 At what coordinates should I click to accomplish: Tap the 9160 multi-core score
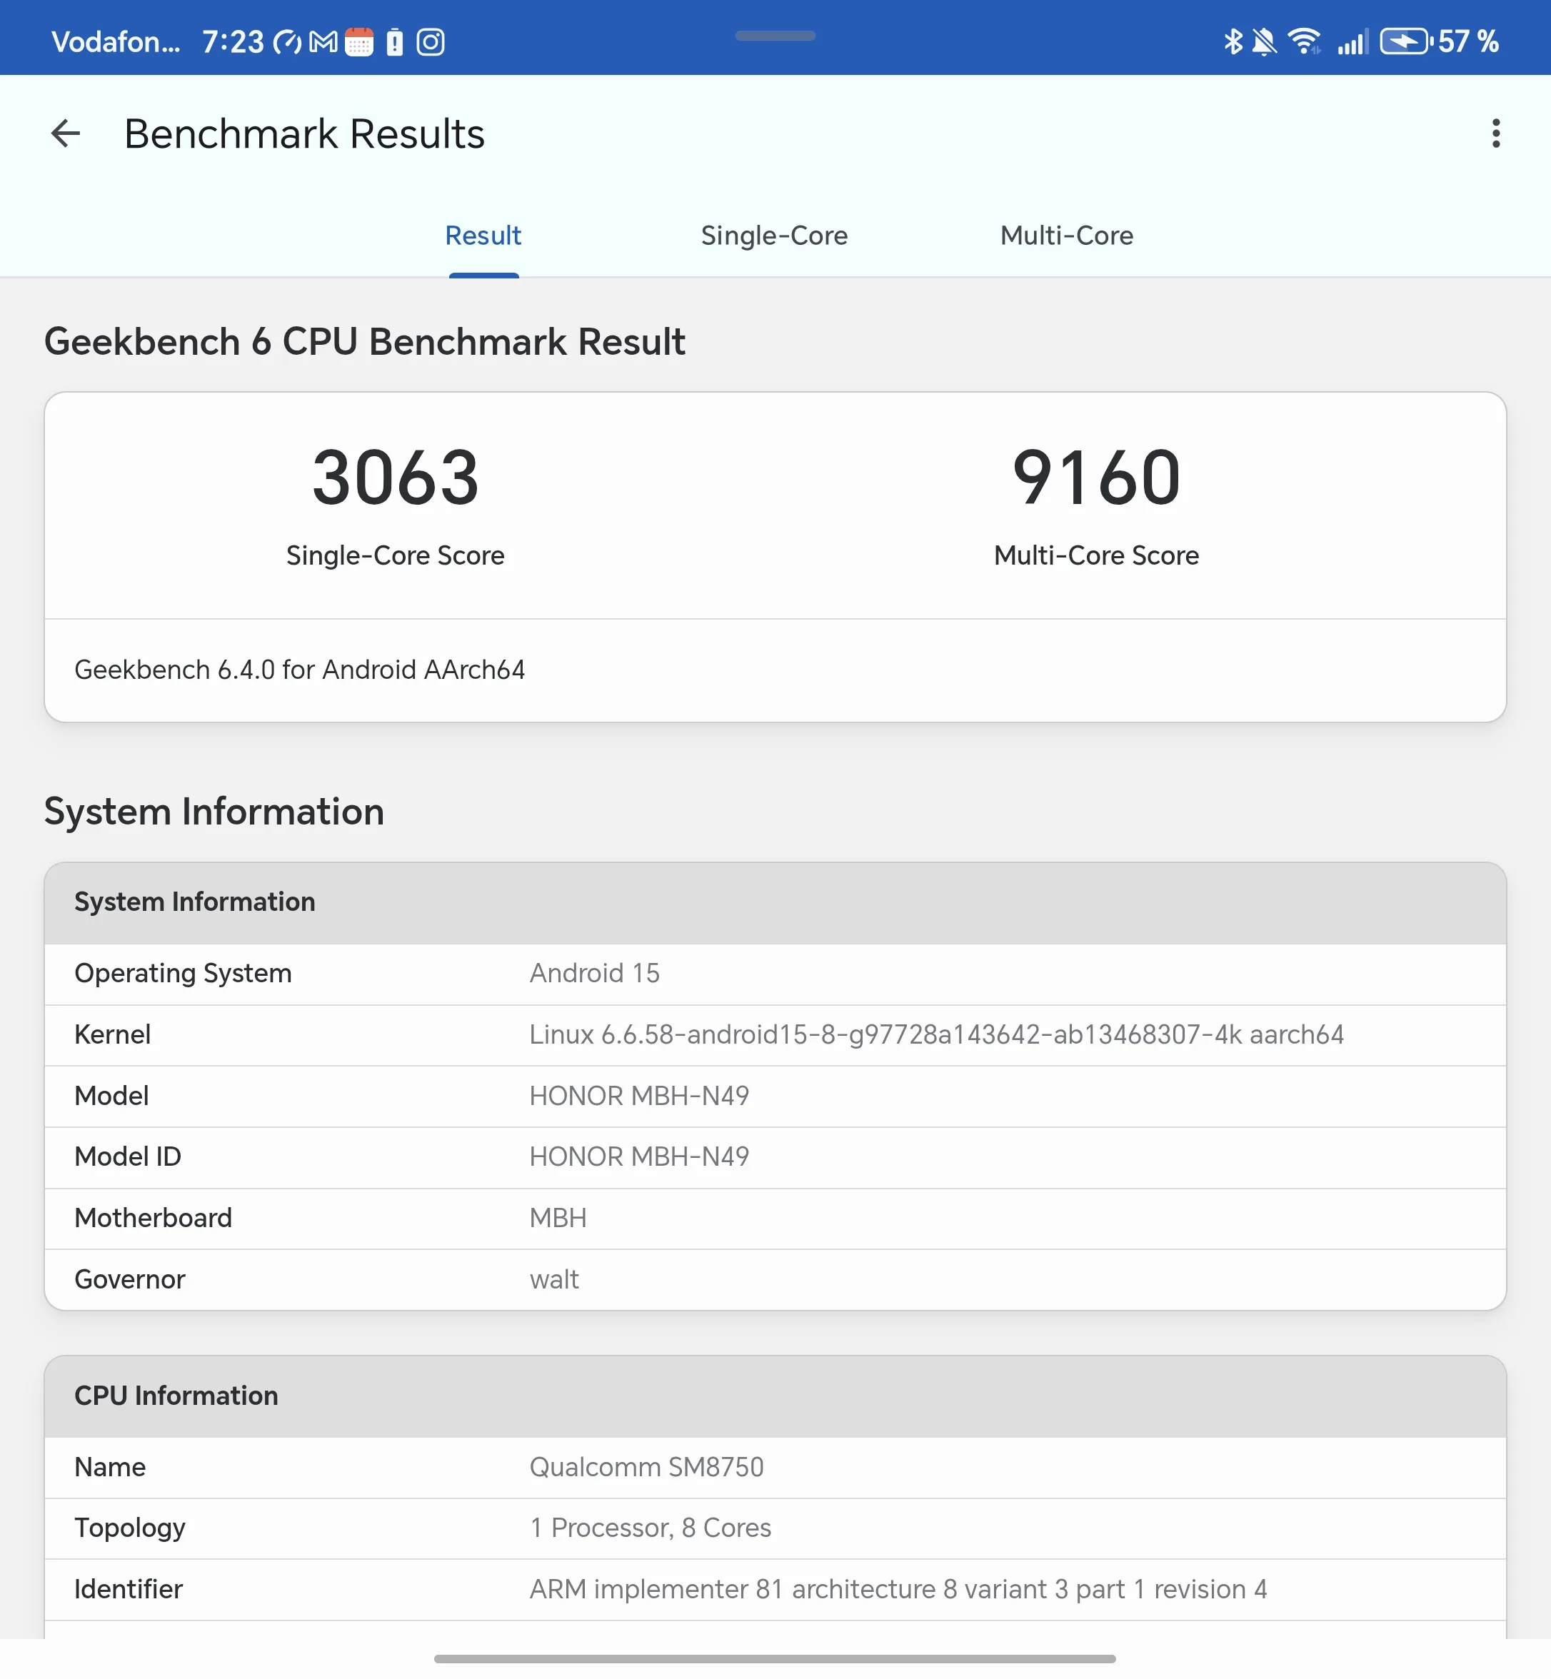pos(1096,478)
